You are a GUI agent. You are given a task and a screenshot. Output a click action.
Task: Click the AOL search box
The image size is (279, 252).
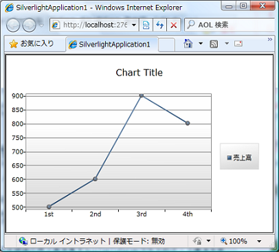pyautogui.click(x=230, y=25)
